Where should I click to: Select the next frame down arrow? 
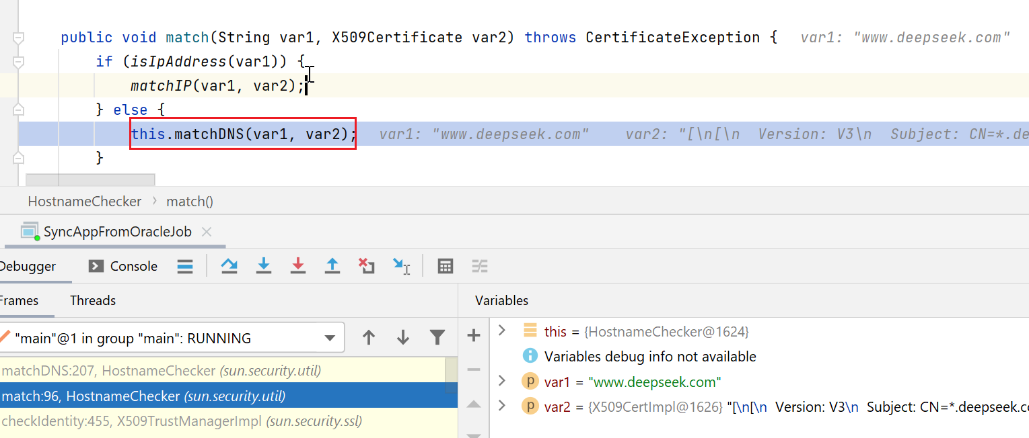pos(403,338)
